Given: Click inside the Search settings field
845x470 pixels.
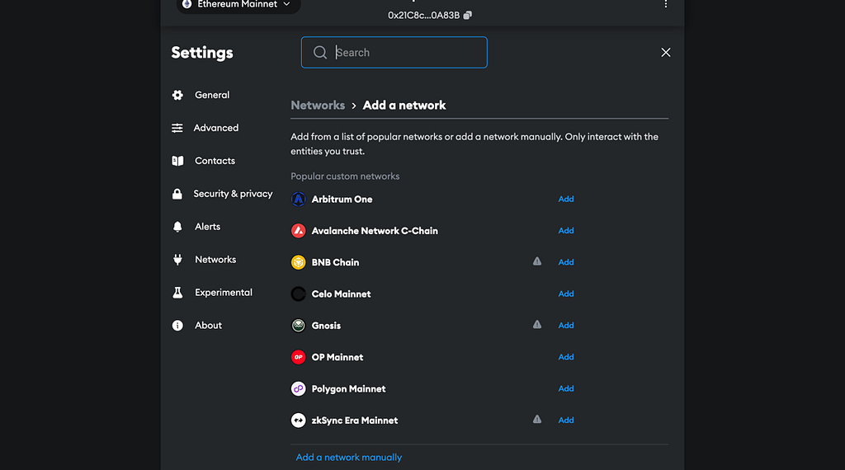Looking at the screenshot, I should pos(394,52).
